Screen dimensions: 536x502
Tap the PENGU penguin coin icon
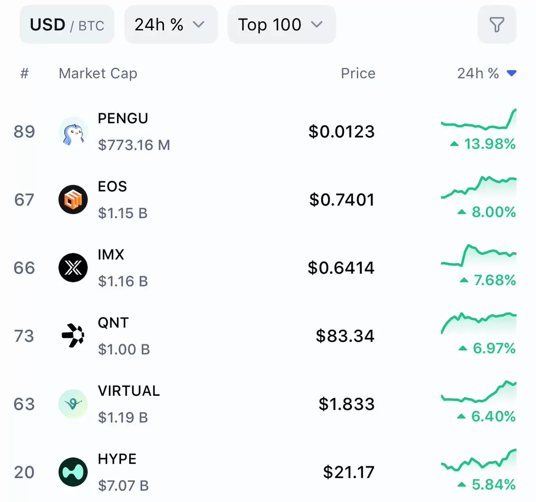pos(73,132)
